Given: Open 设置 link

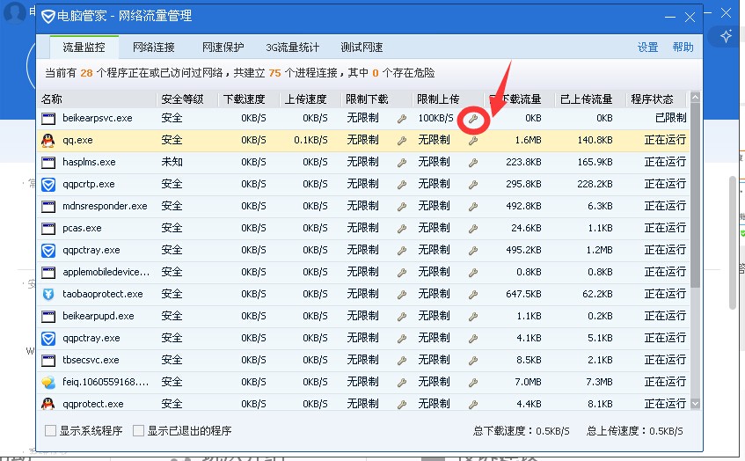Looking at the screenshot, I should [x=647, y=47].
